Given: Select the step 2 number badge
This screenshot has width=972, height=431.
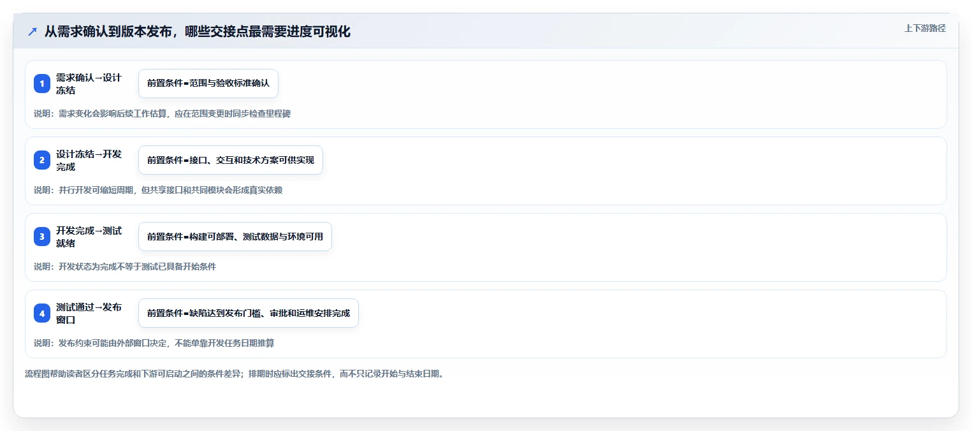Looking at the screenshot, I should tap(42, 160).
